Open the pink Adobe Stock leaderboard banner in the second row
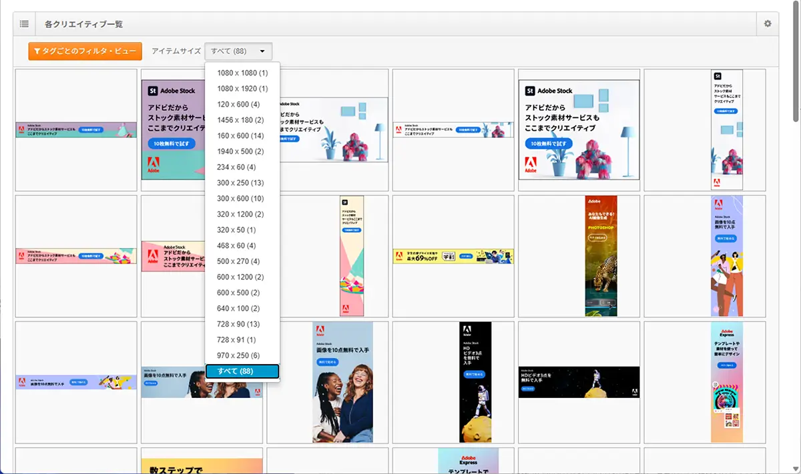Image resolution: width=801 pixels, height=474 pixels. point(76,257)
